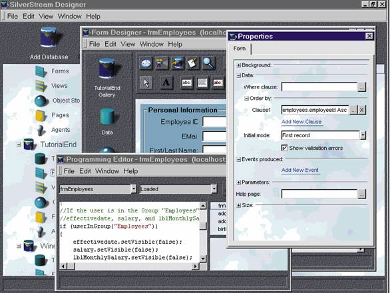Select the Views icon in tree

point(41,86)
